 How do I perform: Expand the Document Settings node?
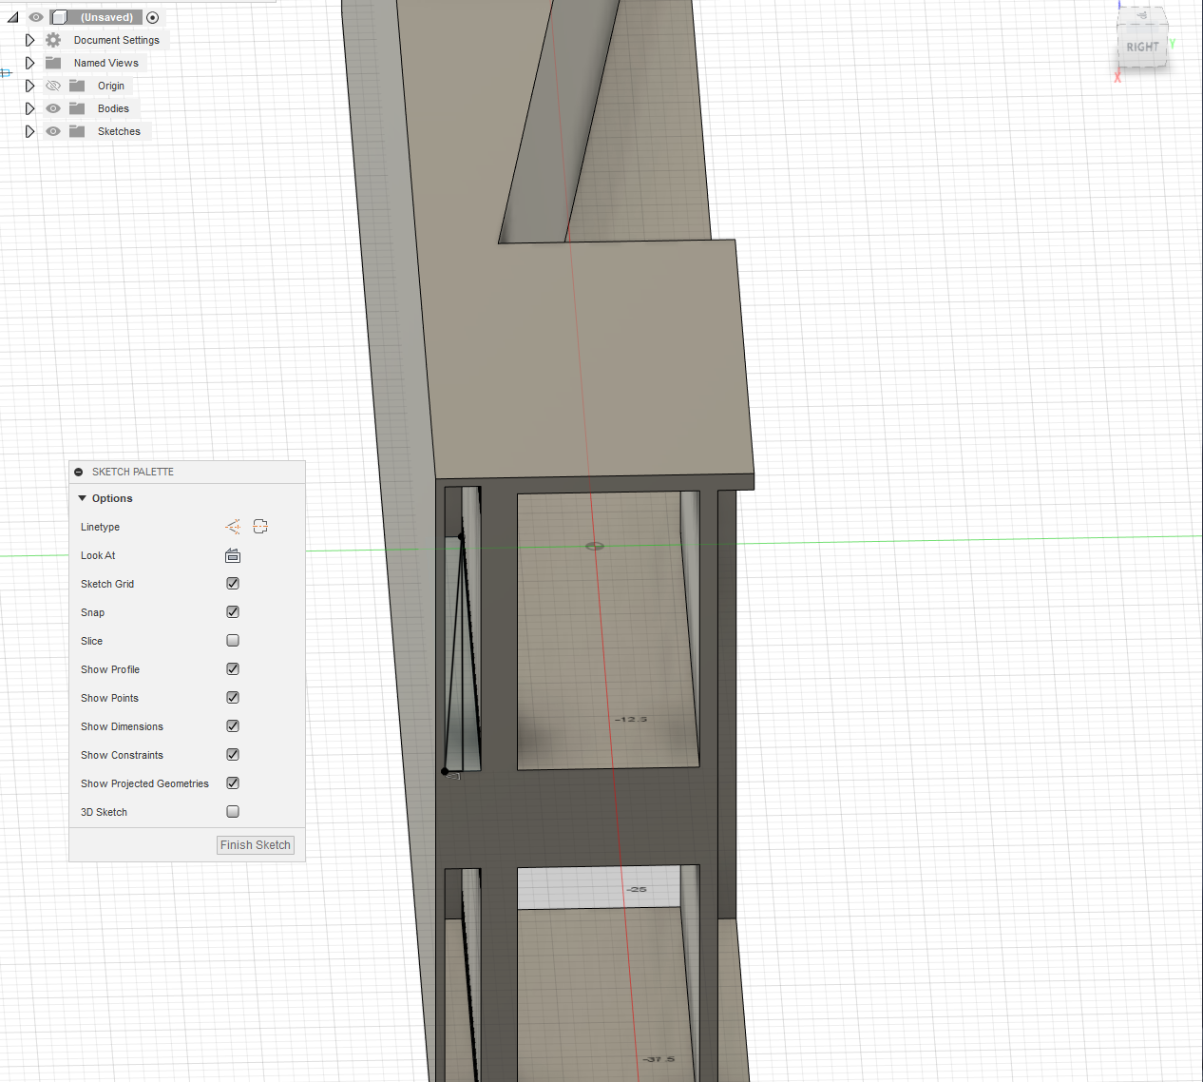click(x=29, y=40)
